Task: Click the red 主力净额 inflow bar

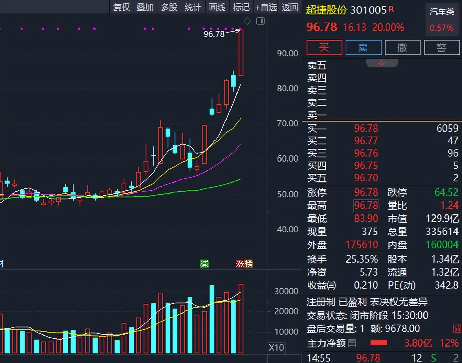Action: (x=378, y=343)
